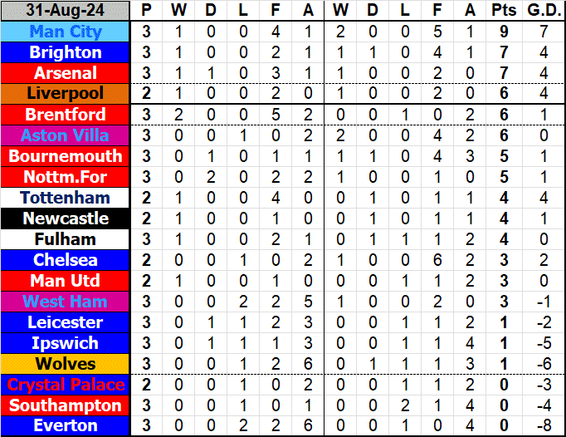Viewport: 566px width, 437px height.
Task: Select the Arsenal row label
Action: pos(66,73)
